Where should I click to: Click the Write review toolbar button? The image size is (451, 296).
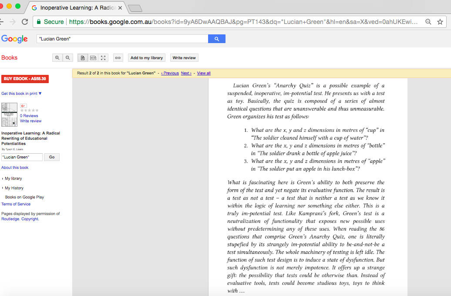pos(184,58)
